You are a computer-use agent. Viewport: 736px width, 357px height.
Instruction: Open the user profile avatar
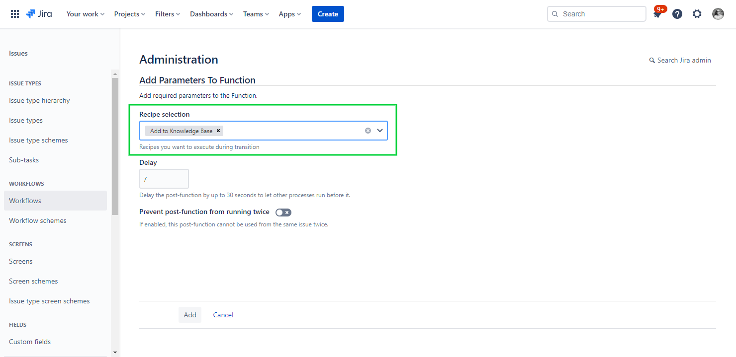[x=718, y=14]
